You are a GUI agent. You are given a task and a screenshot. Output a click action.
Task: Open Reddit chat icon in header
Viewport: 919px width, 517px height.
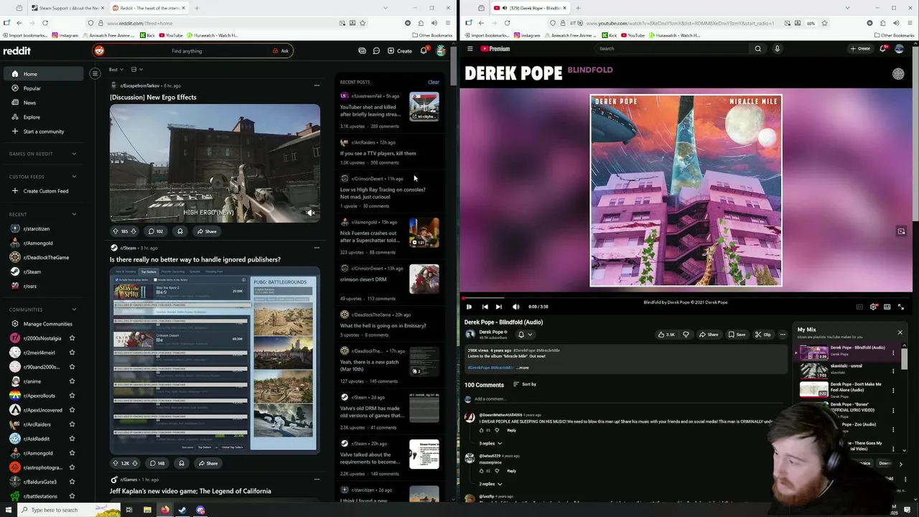pos(376,51)
